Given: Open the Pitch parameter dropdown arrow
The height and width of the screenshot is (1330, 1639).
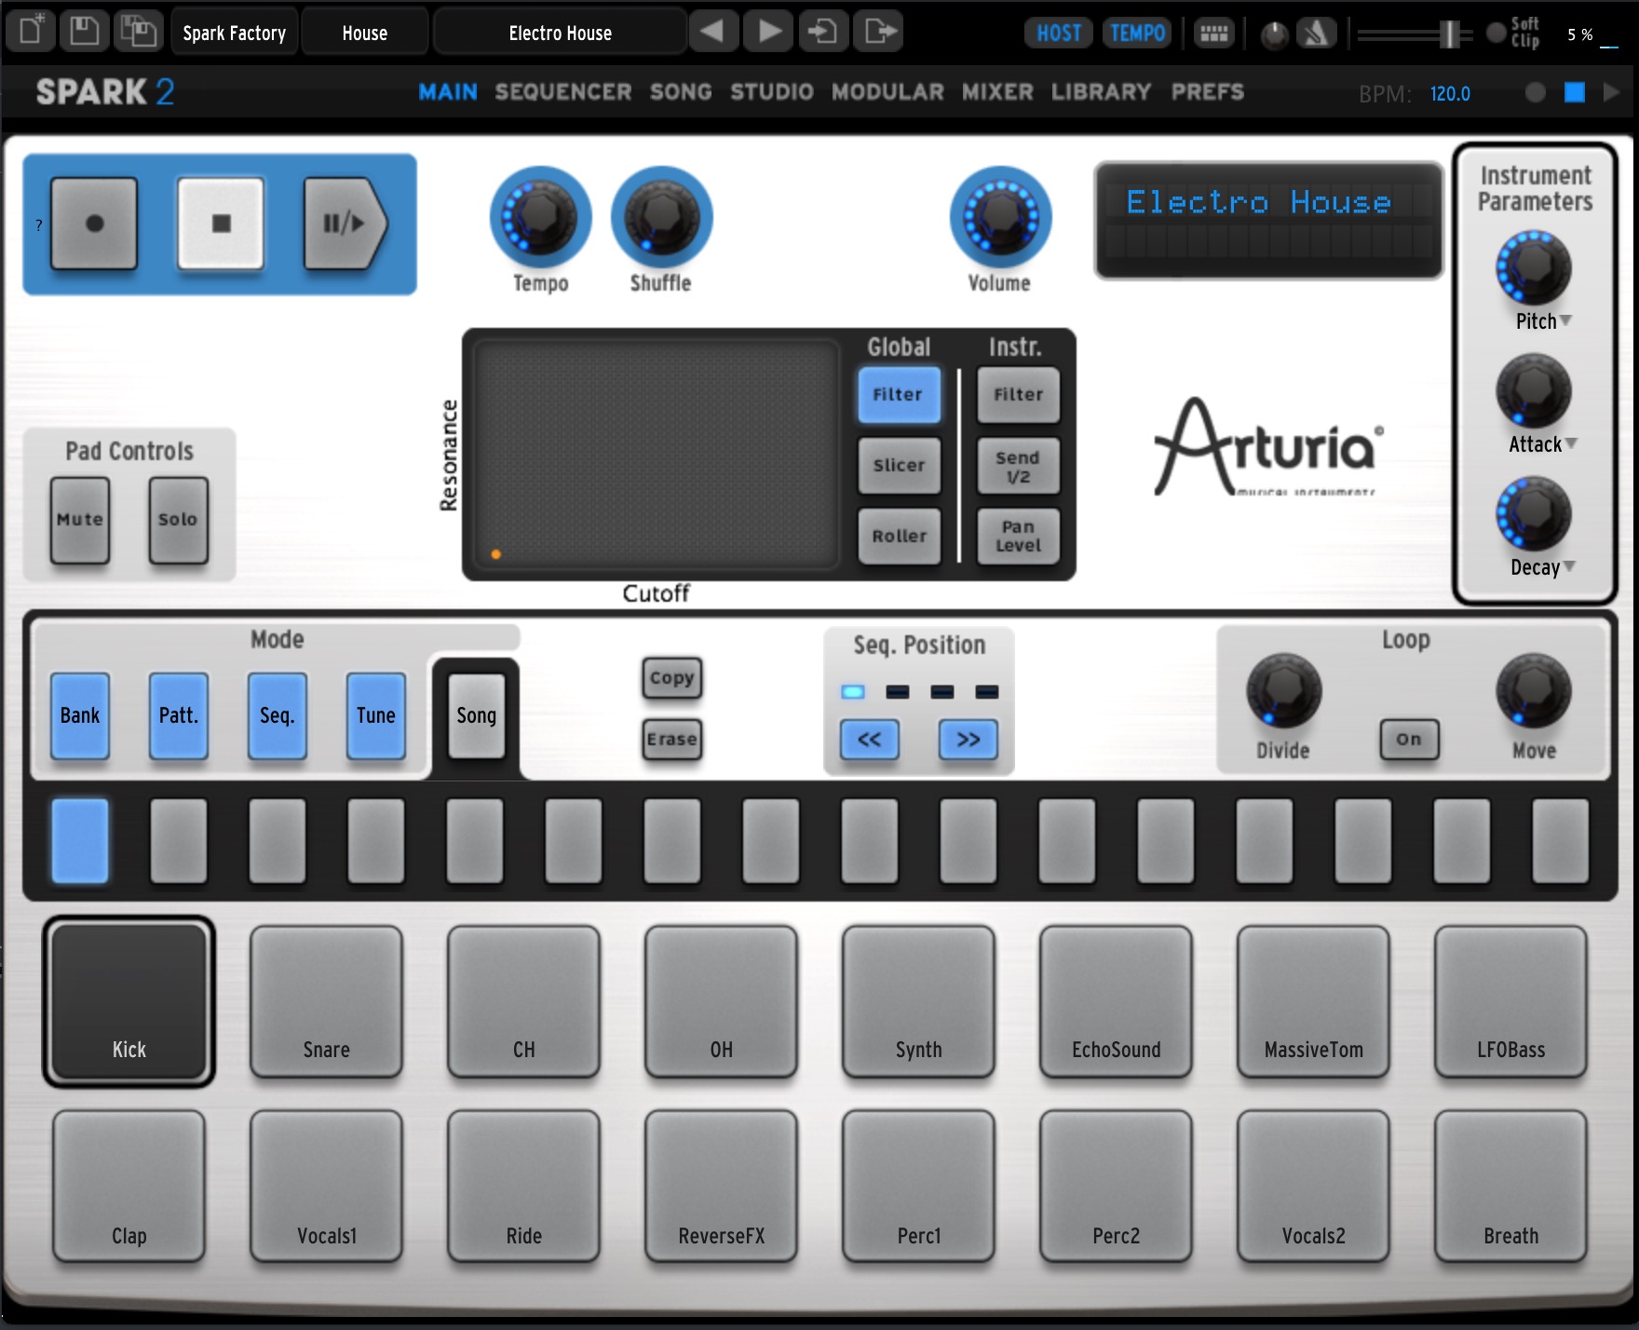Looking at the screenshot, I should 1566,320.
